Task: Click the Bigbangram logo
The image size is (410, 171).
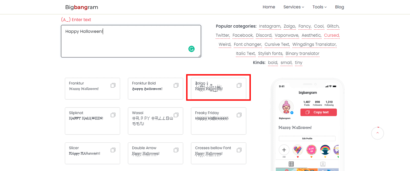Action: 82,7
